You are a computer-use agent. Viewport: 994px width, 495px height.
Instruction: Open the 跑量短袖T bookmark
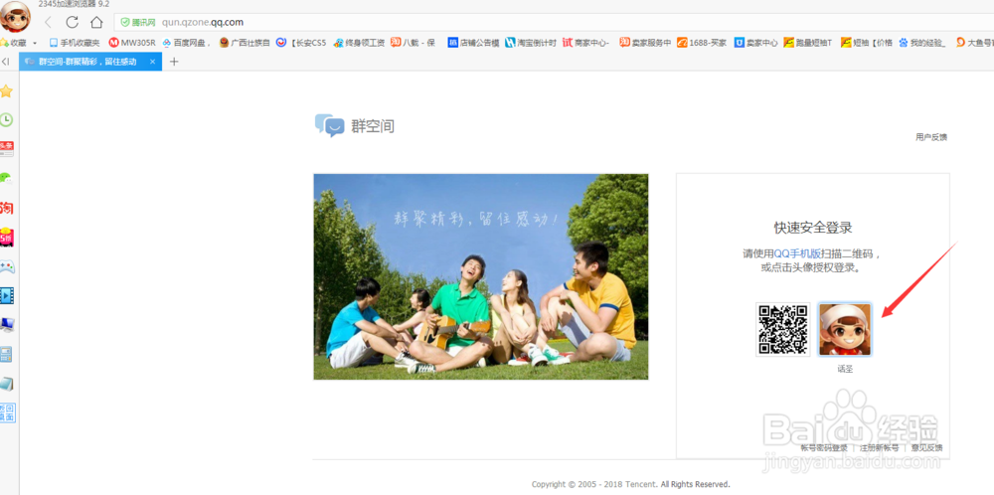coord(808,43)
